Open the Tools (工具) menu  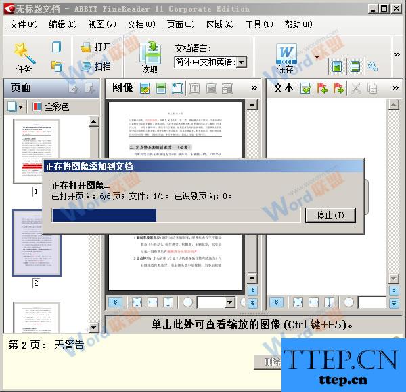pyautogui.click(x=259, y=24)
